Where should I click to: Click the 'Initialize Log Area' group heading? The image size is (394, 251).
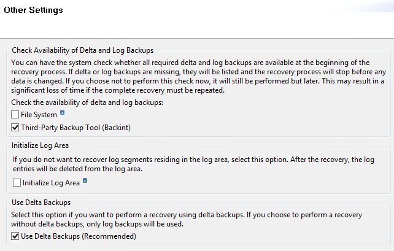(41, 145)
